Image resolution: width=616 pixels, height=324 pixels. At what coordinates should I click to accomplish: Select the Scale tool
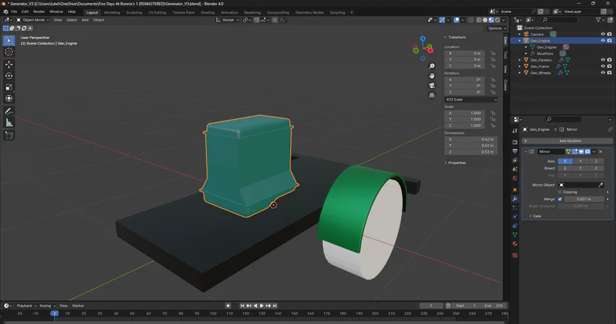[9, 87]
